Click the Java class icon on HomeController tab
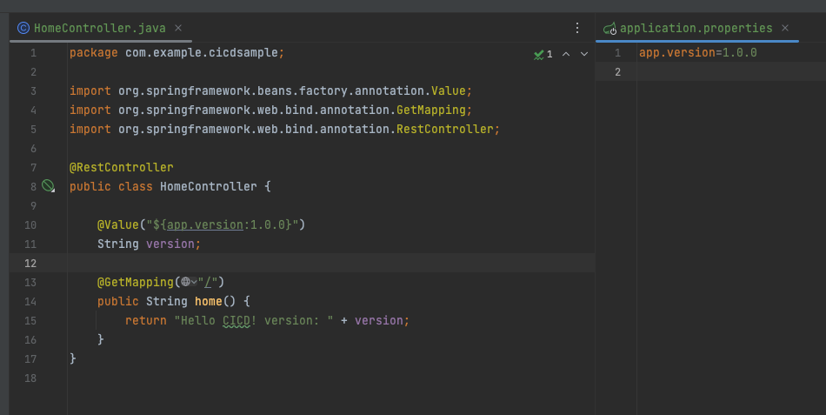Screen dimensions: 826x415 [23, 28]
